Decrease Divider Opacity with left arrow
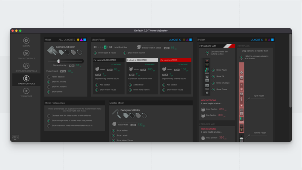The image size is (302, 170). pos(70,65)
